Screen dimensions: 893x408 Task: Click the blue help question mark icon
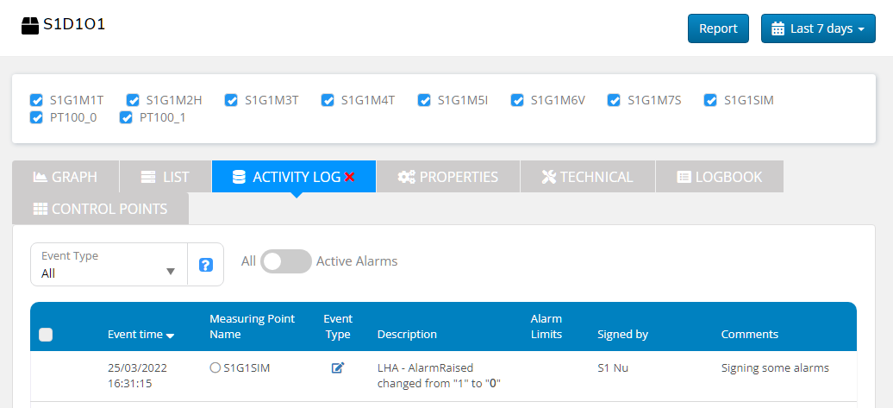coord(206,265)
